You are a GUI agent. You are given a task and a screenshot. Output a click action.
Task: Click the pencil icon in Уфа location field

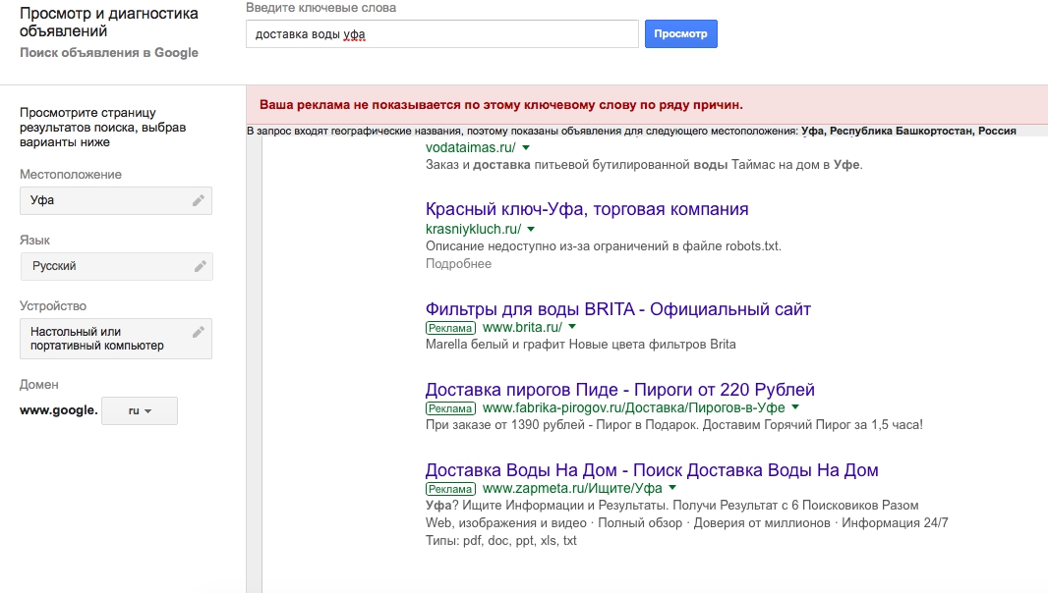click(199, 200)
